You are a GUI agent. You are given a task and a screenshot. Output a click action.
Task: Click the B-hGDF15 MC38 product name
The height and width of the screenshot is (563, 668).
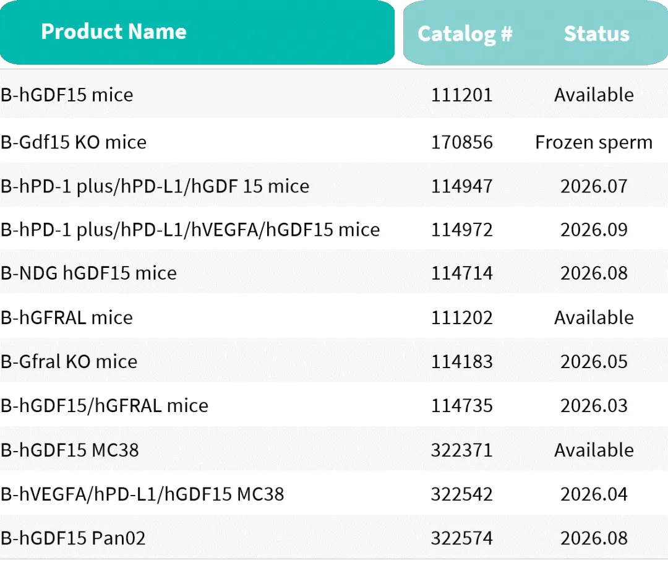[70, 450]
